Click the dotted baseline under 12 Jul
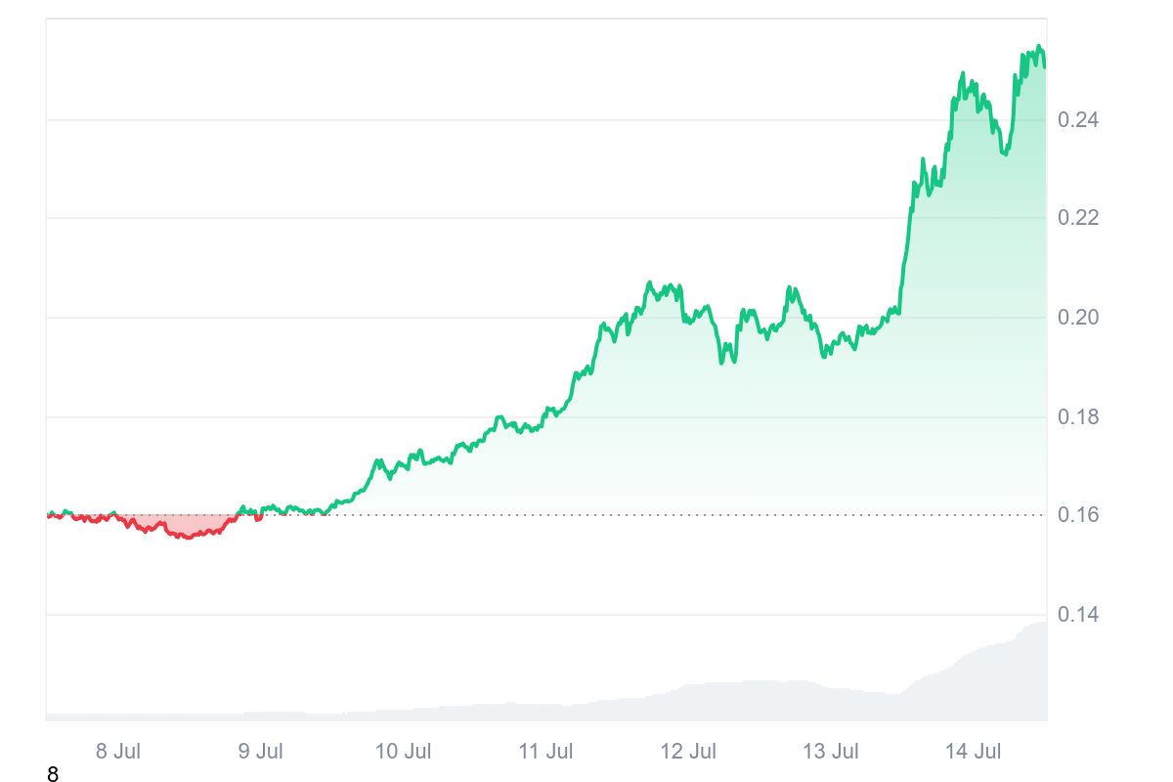1173x782 pixels. pos(688,515)
